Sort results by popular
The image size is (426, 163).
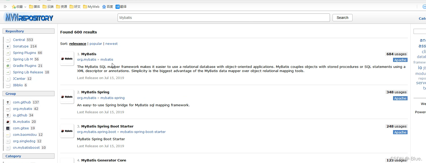pyautogui.click(x=96, y=44)
